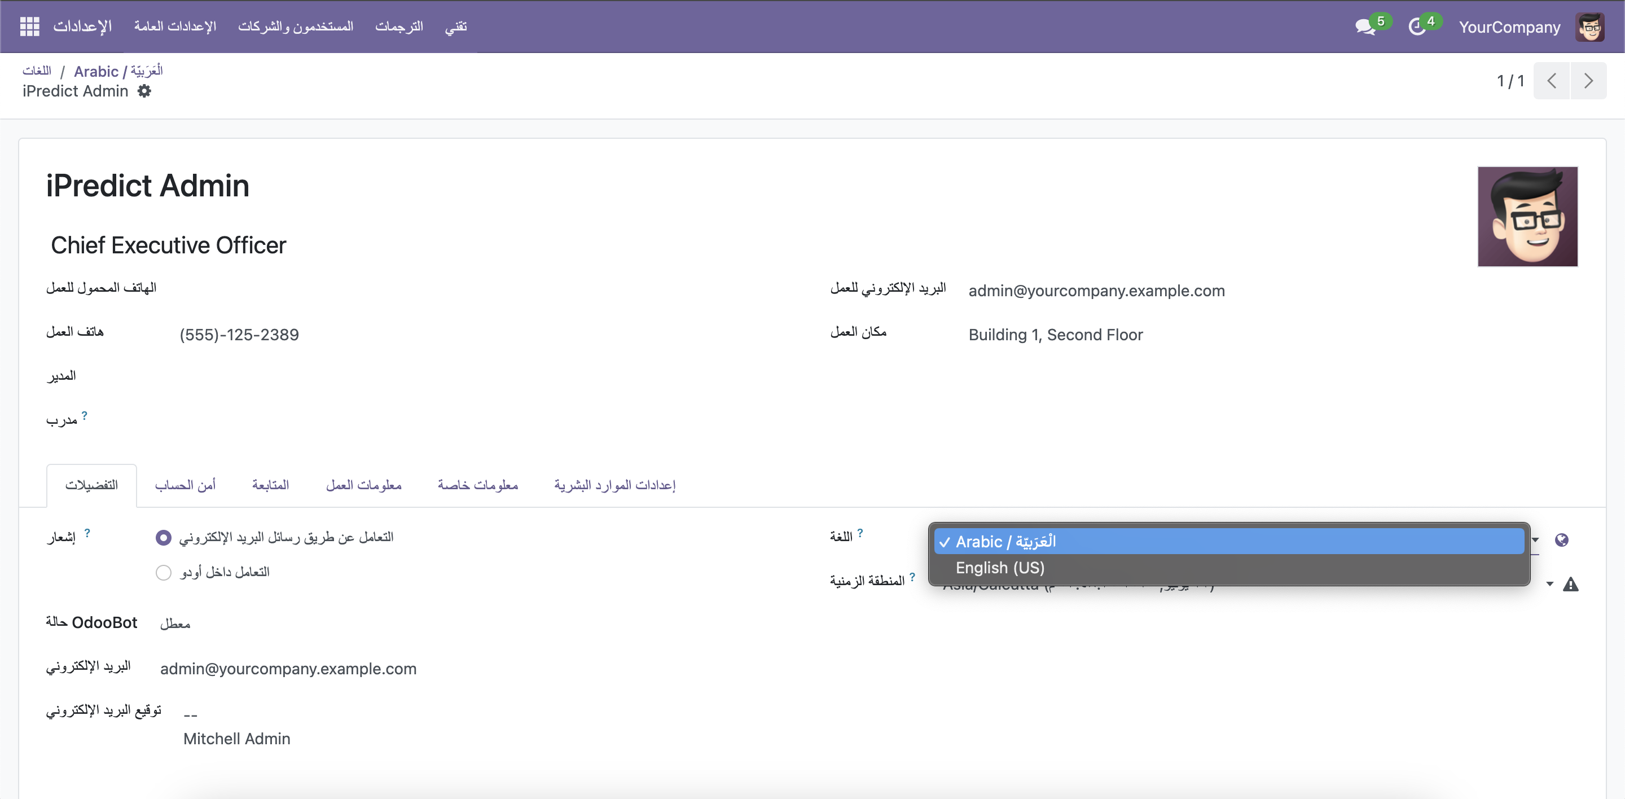Open the الإعدادات العامة menu
The width and height of the screenshot is (1625, 799).
click(175, 27)
